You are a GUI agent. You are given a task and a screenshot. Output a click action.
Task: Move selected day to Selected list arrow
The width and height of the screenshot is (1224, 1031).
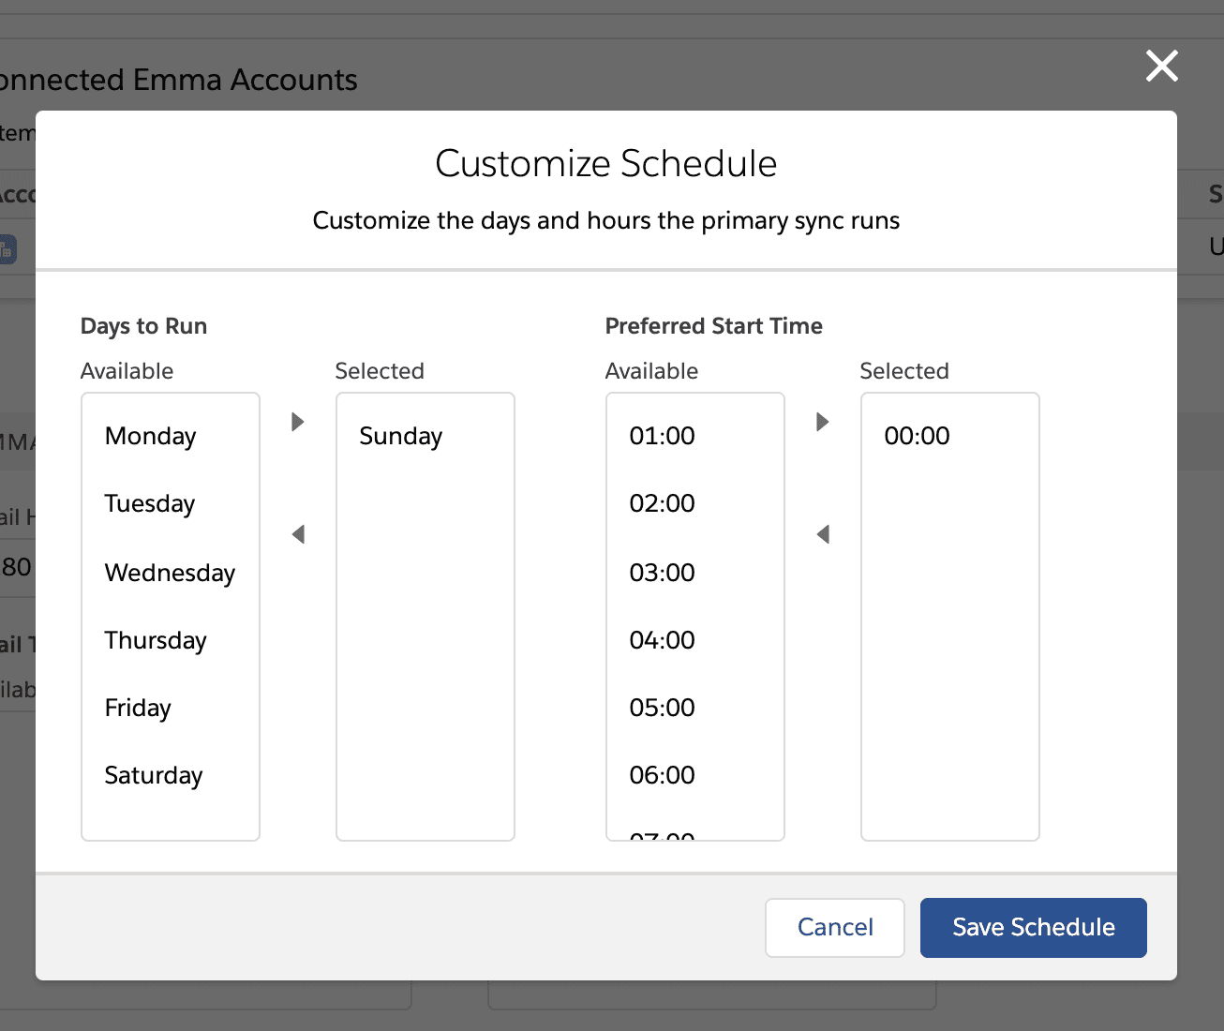(x=298, y=422)
